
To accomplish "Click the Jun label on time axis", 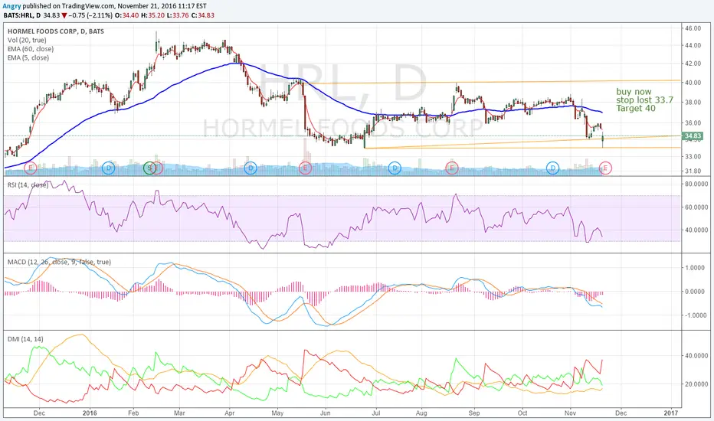I will tap(325, 413).
